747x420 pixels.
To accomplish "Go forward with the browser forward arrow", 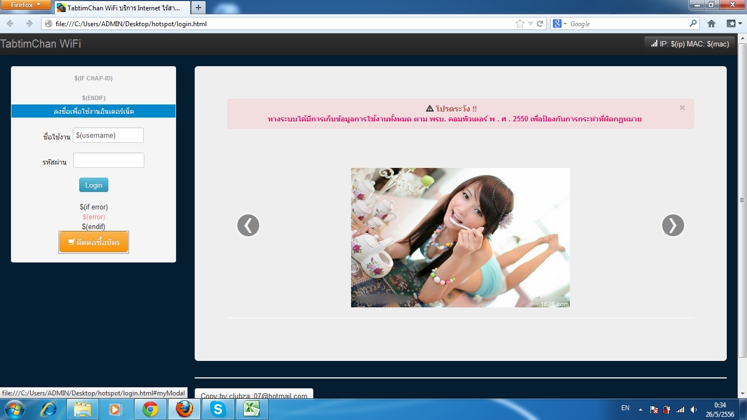I will (29, 24).
